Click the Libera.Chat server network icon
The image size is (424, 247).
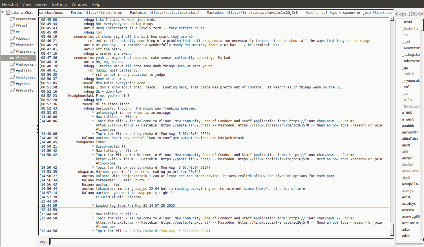coord(8,12)
